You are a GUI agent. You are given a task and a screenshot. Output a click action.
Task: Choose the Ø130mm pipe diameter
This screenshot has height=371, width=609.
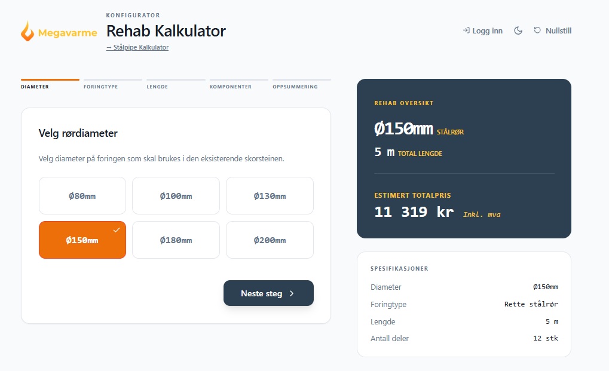pos(270,196)
